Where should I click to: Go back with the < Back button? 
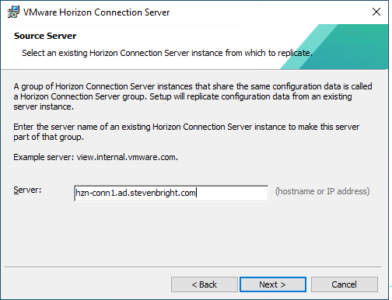pos(205,284)
